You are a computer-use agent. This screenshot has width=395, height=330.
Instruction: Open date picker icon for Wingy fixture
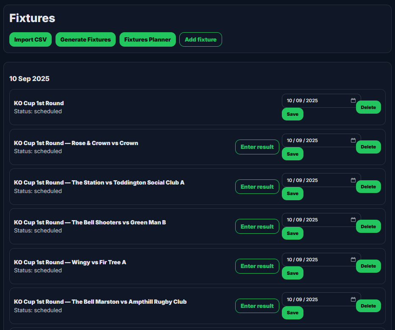tap(353, 260)
